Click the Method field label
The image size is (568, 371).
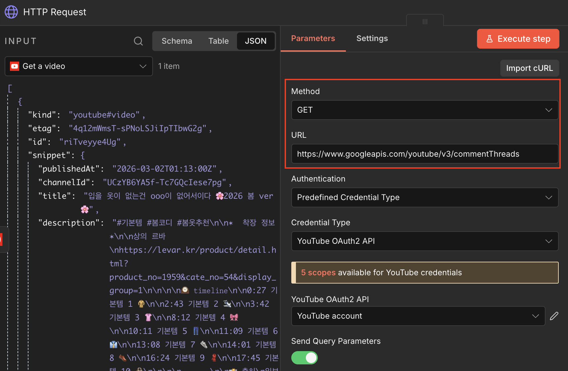click(x=306, y=91)
